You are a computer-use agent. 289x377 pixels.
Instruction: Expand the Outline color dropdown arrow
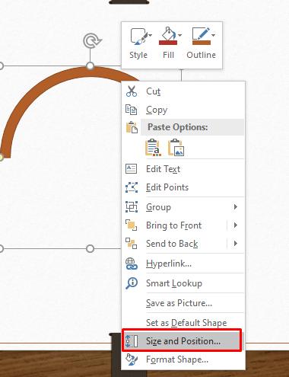pyautogui.click(x=213, y=35)
